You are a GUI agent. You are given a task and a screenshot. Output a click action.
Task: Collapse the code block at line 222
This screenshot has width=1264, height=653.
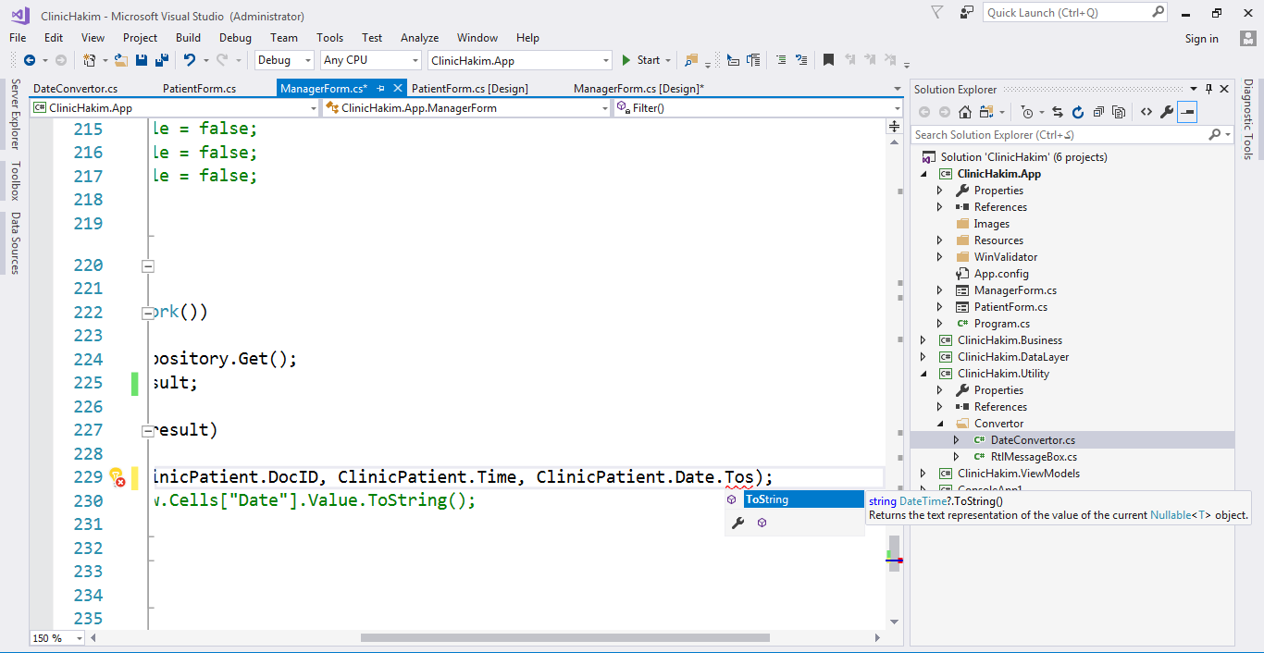click(x=147, y=313)
